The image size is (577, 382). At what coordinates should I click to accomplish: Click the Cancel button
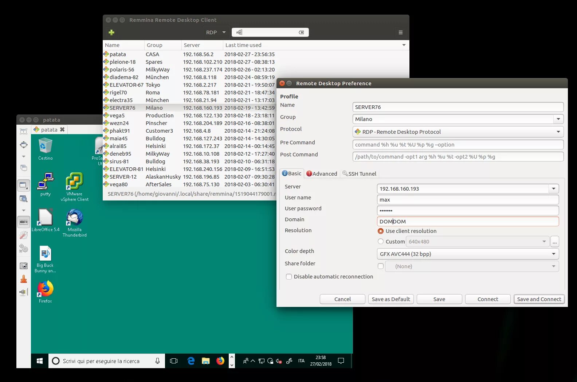[342, 299]
